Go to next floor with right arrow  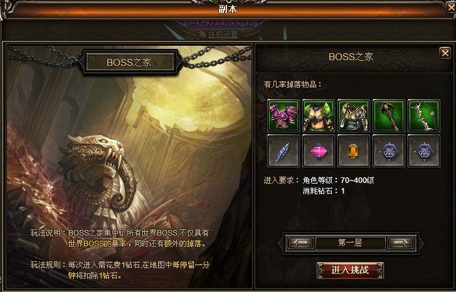point(400,243)
